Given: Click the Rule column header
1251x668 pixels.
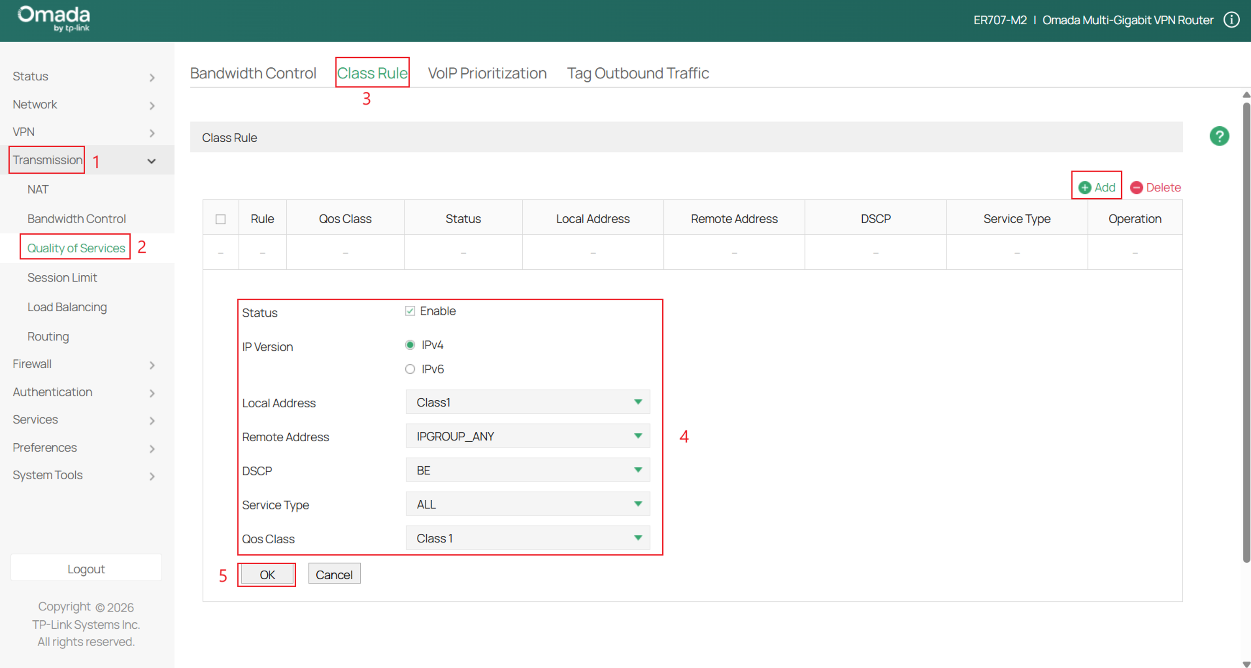Looking at the screenshot, I should pyautogui.click(x=262, y=219).
